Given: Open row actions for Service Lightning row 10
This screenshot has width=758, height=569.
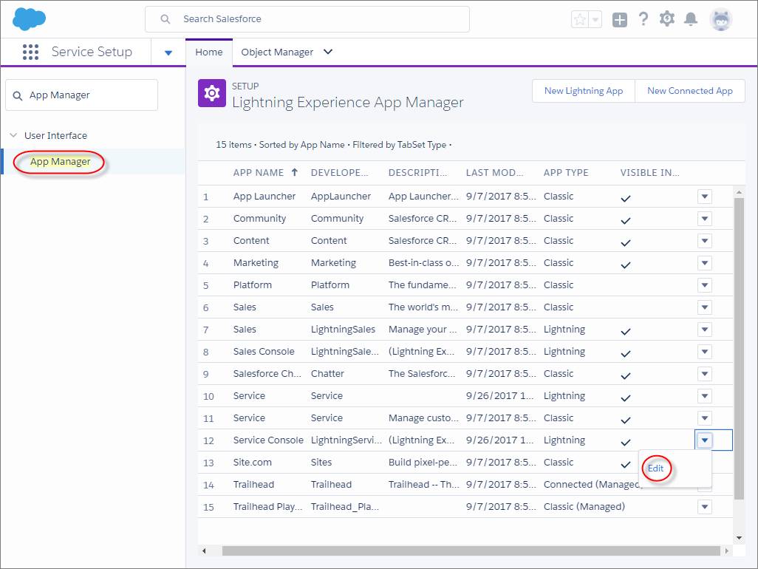Looking at the screenshot, I should pos(704,396).
